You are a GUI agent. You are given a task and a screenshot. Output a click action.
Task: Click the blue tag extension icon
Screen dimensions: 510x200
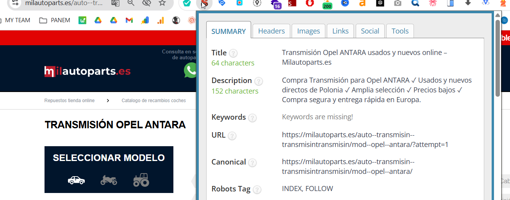point(222,3)
